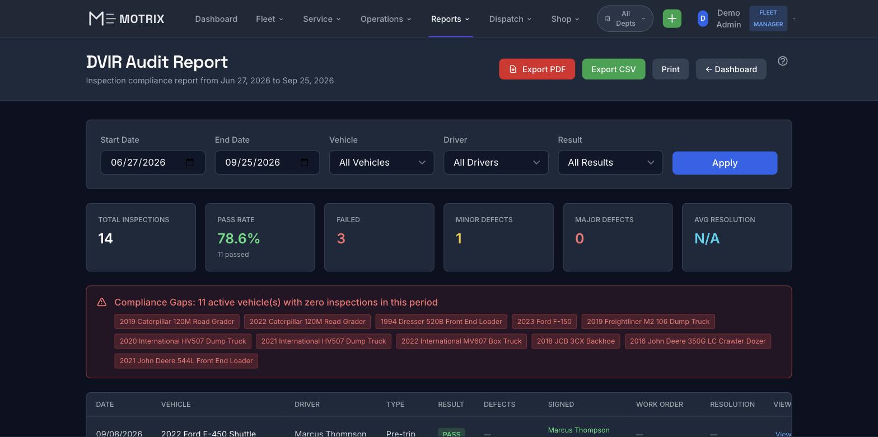Print the DVIR audit report
Screen dimensions: 878x437
[670, 69]
